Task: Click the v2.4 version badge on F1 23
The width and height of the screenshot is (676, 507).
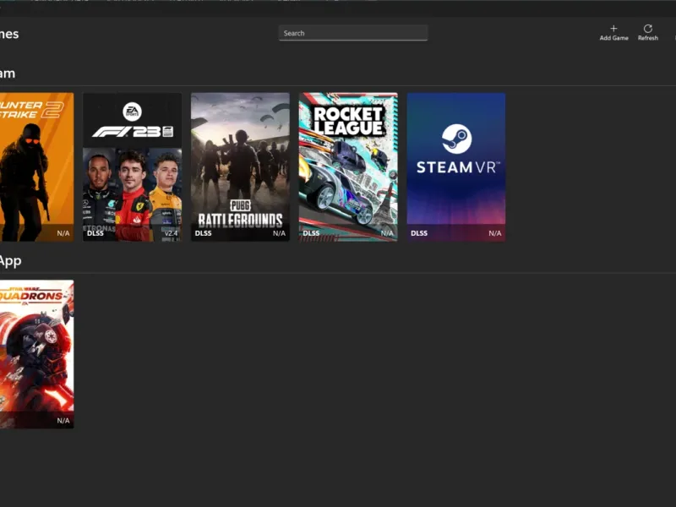Action: (x=172, y=233)
